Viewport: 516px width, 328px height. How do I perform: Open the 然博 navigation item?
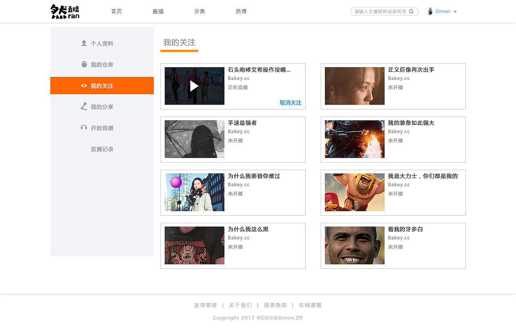[x=241, y=11]
